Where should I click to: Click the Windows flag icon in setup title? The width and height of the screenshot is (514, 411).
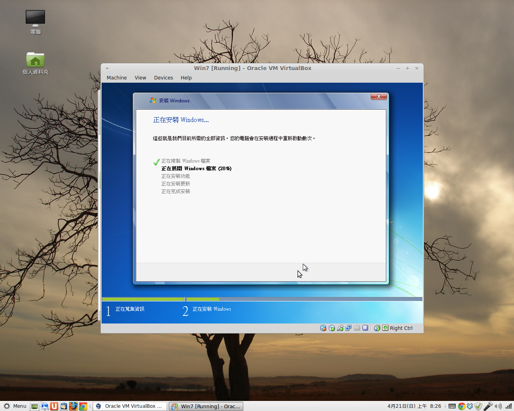click(x=153, y=100)
